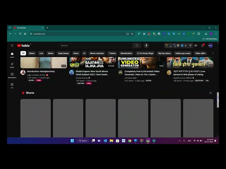Select the Mixes filter chip
This screenshot has width=226, height=169.
50,53
